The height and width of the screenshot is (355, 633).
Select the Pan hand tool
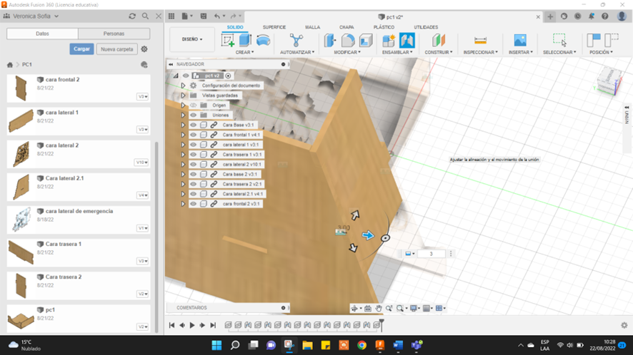click(378, 308)
